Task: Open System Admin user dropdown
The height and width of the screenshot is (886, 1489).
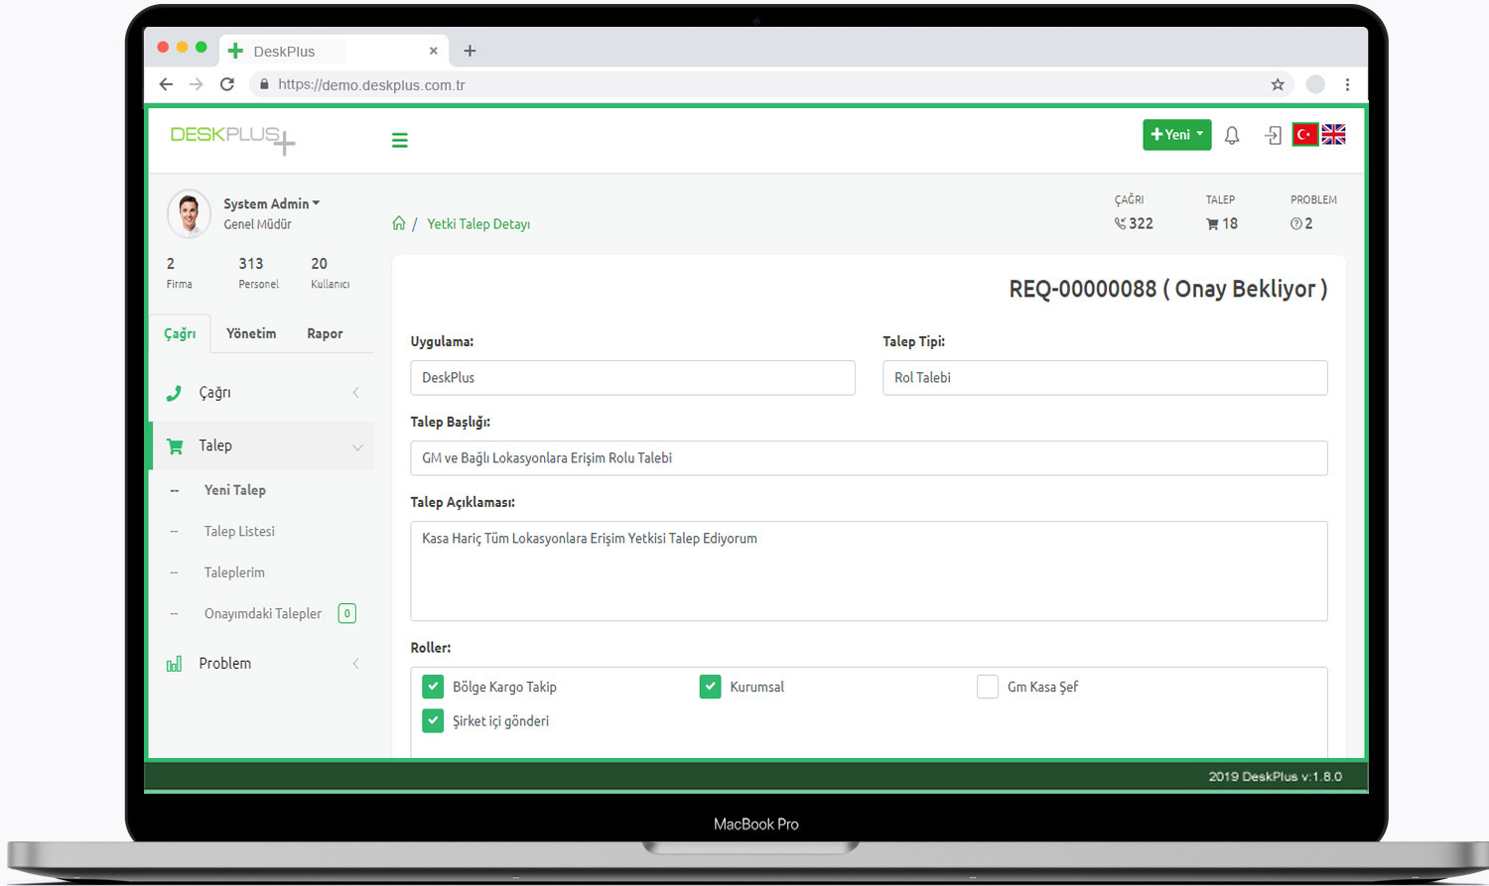Action: point(271,203)
